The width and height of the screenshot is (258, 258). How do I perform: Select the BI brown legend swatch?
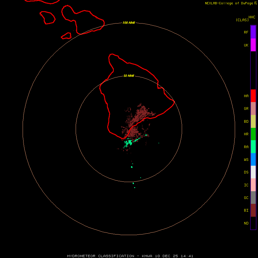[x=253, y=210]
